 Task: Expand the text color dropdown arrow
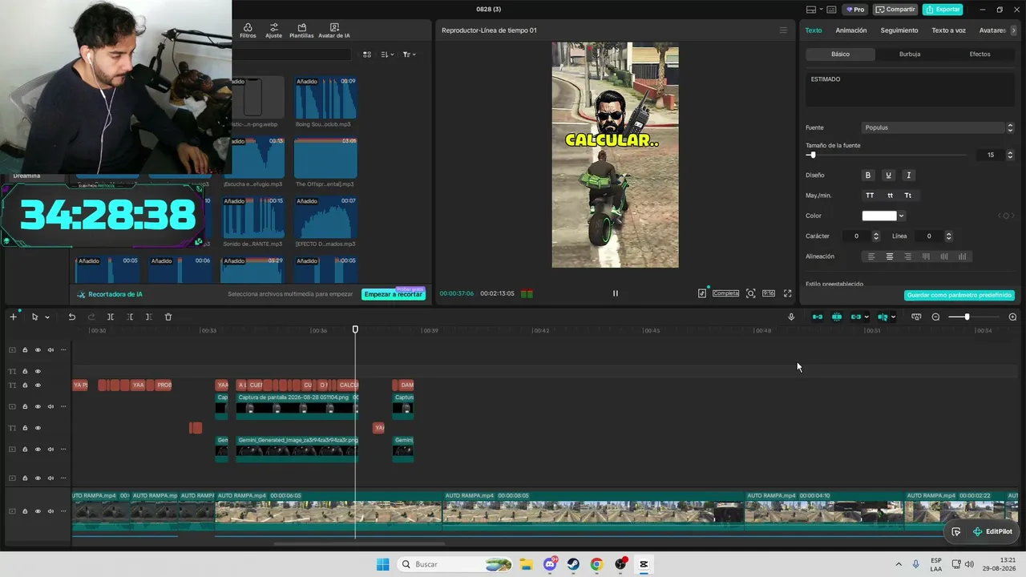tap(901, 216)
